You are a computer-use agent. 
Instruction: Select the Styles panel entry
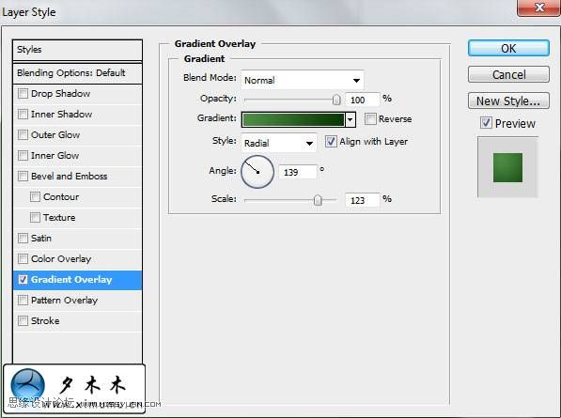tap(77, 50)
